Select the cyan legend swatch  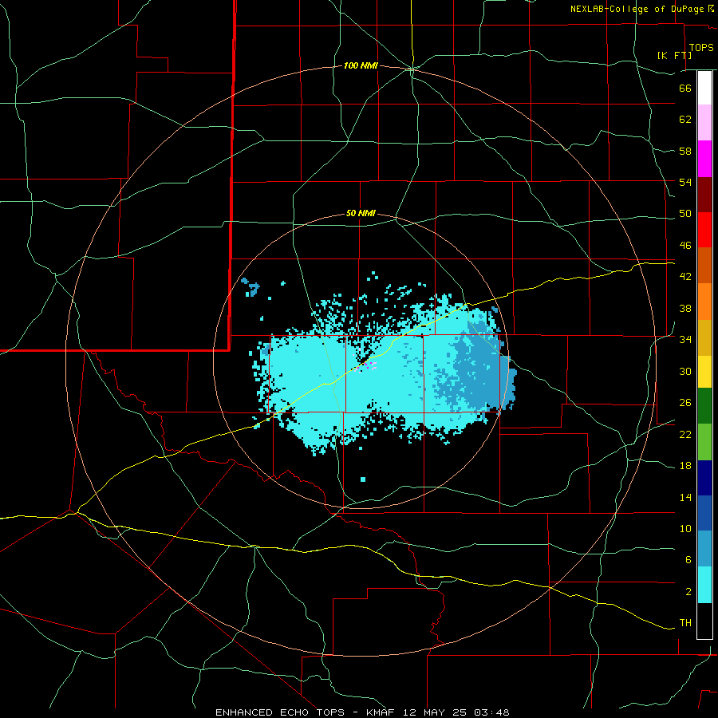[x=704, y=585]
